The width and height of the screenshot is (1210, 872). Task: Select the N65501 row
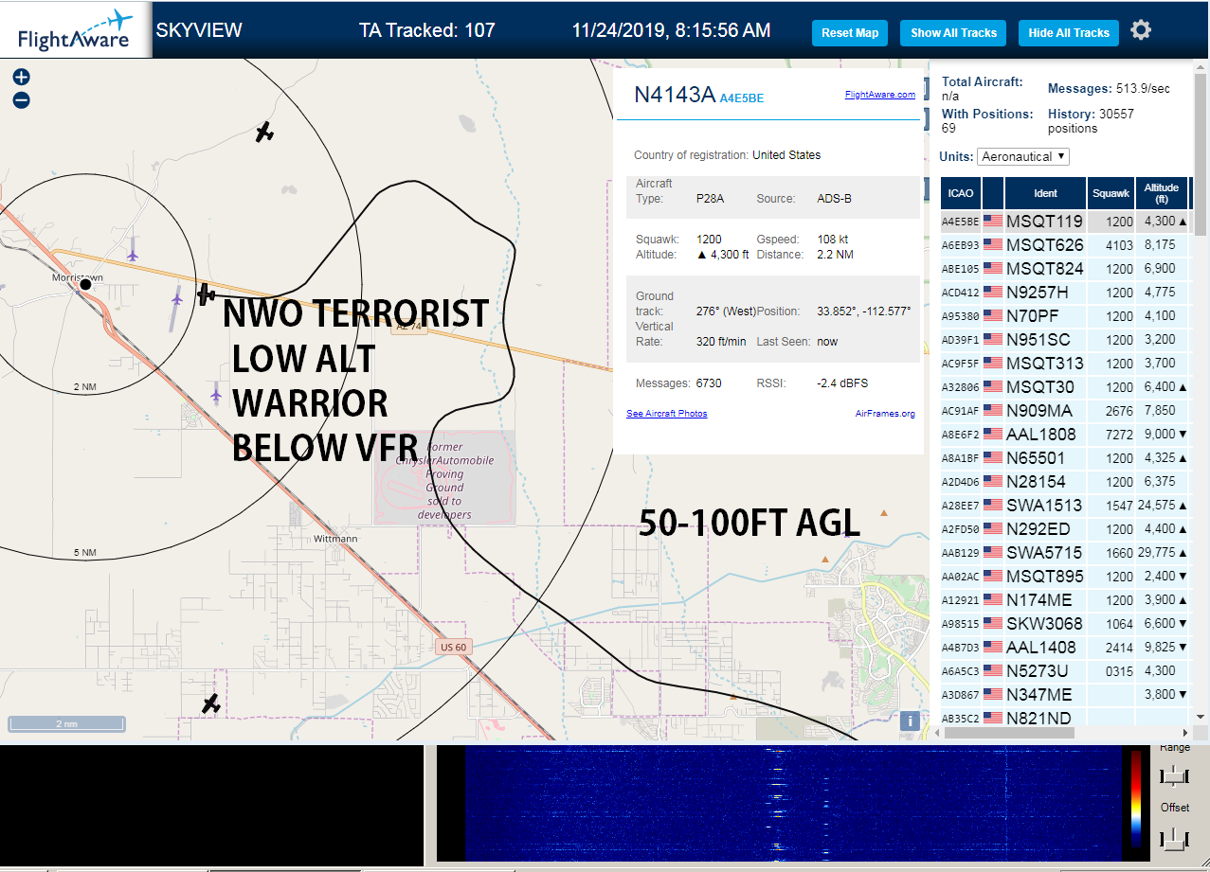[1065, 458]
